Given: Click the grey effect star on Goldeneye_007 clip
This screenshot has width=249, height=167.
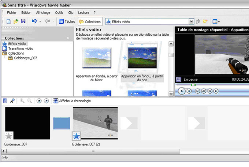Looking at the screenshot, I should pos(9,136).
